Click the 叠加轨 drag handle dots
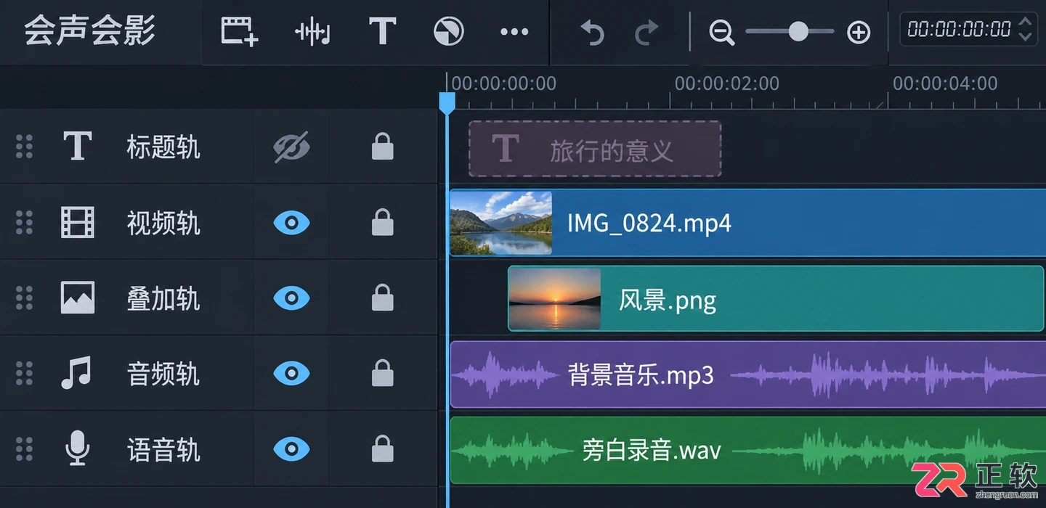Viewport: 1046px width, 508px height. (25, 298)
